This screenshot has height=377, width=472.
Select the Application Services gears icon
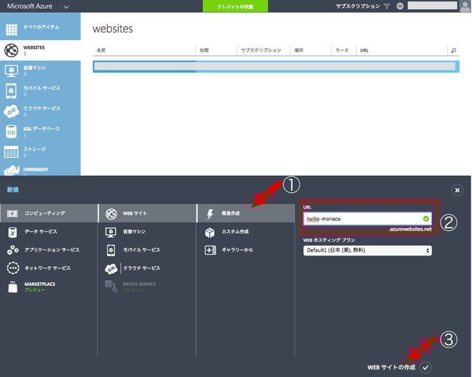point(12,250)
